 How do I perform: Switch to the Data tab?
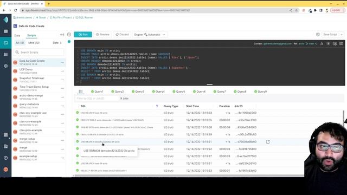17,35
